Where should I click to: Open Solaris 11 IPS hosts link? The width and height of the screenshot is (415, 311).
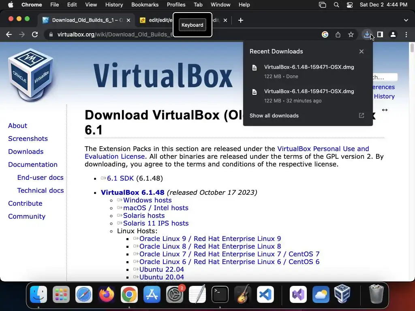pos(156,223)
